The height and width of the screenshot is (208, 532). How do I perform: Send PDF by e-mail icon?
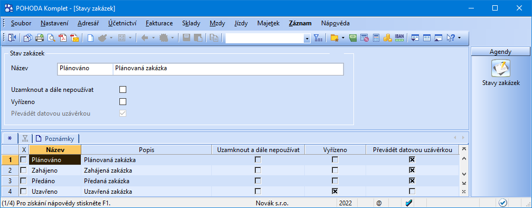point(74,38)
